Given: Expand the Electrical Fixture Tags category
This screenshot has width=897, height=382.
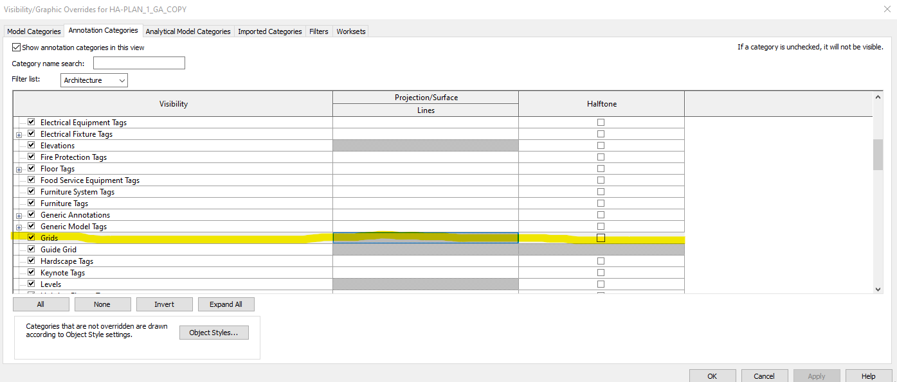Looking at the screenshot, I should pyautogui.click(x=19, y=134).
